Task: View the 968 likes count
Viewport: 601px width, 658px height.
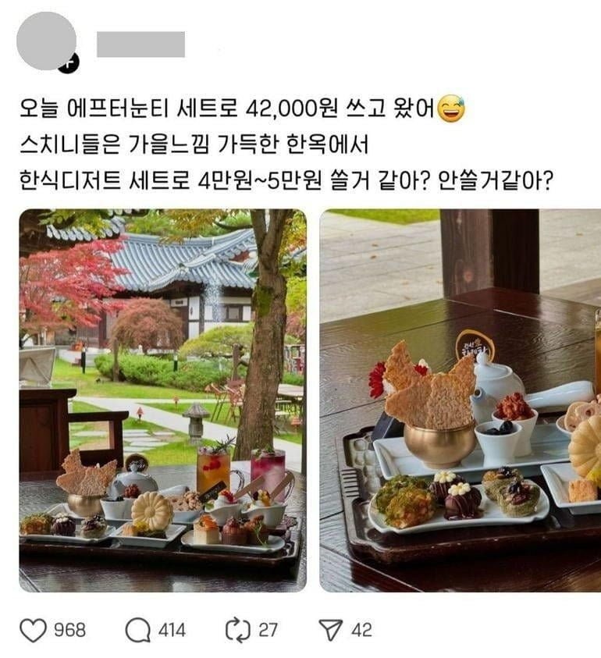Action: (x=70, y=631)
